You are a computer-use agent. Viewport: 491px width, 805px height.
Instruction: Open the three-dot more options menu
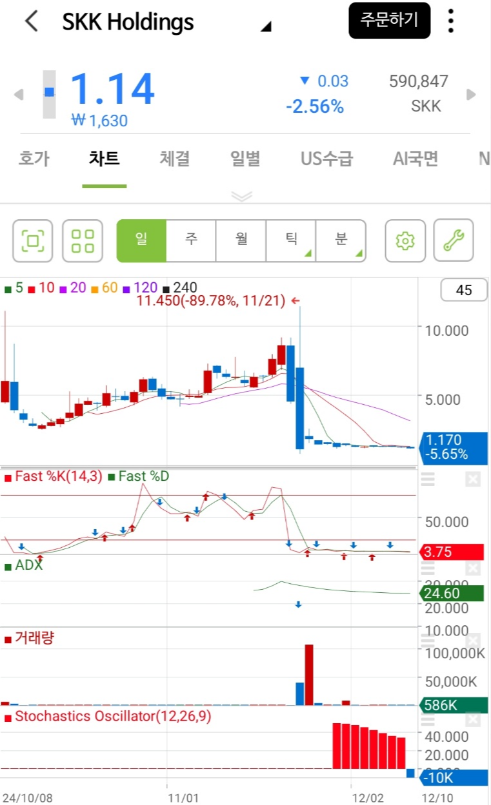(x=451, y=21)
